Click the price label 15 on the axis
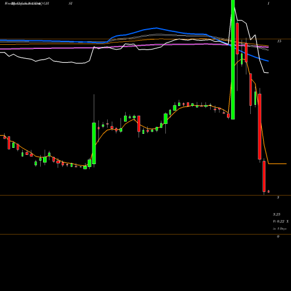 pyautogui.click(x=279, y=41)
